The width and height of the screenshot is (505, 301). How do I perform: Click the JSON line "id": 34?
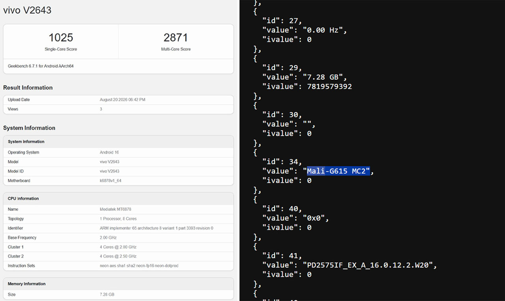click(282, 161)
